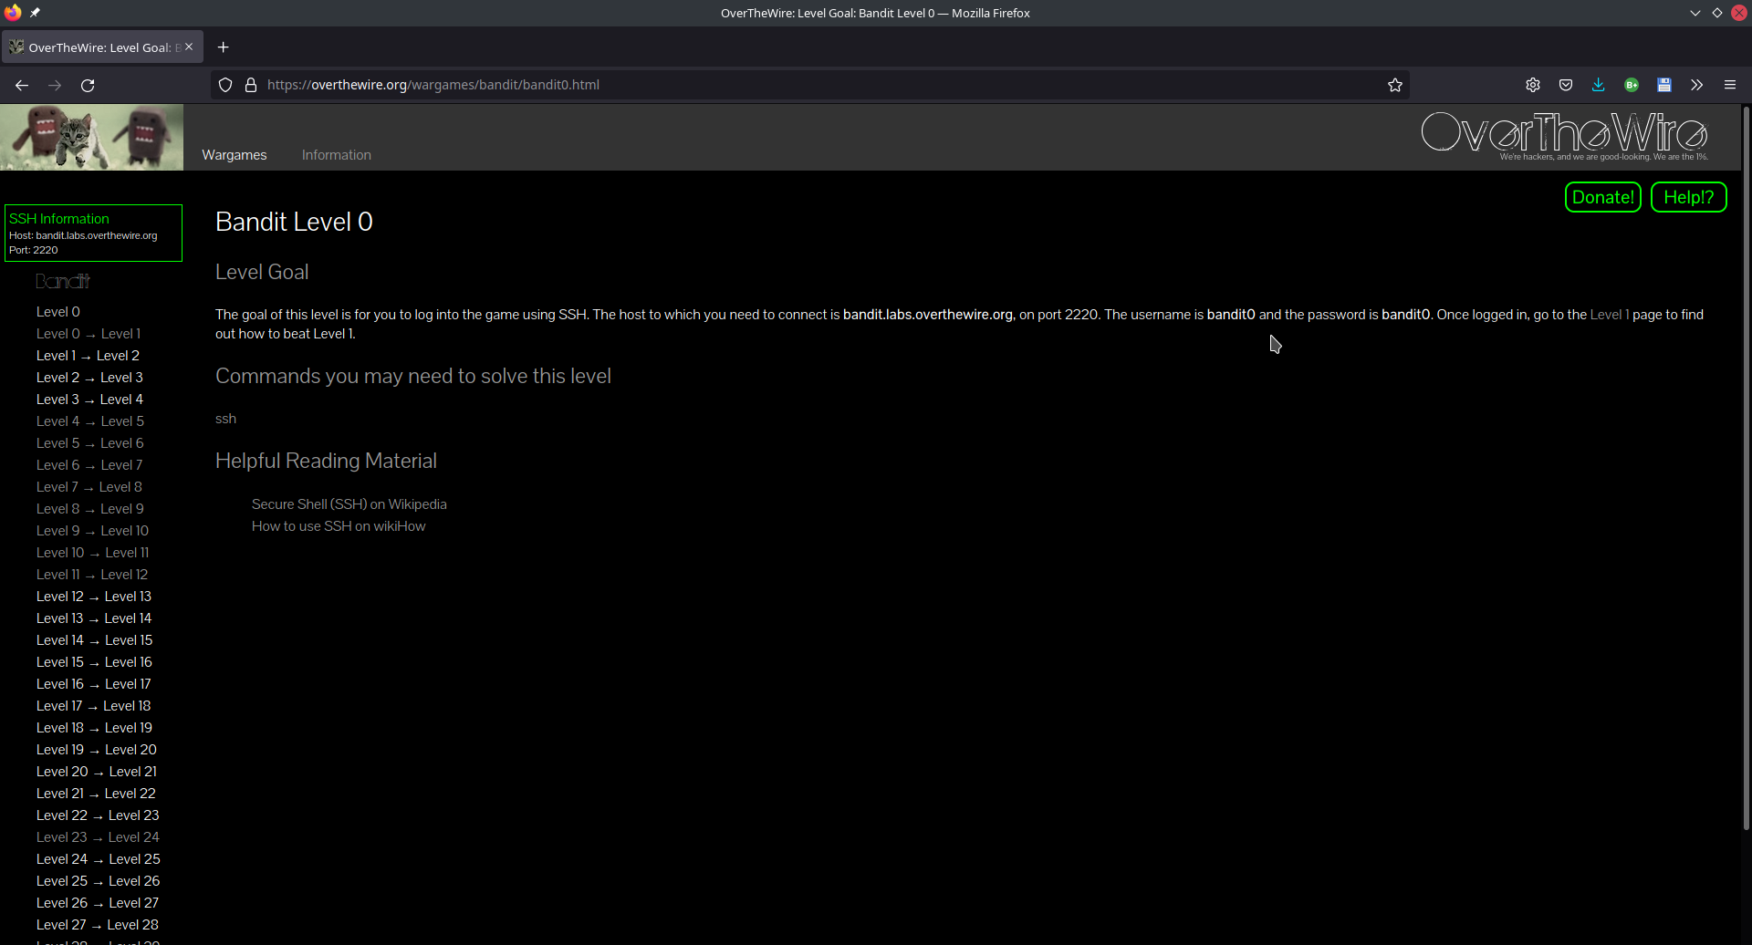Close the OverTheWire tab
Viewport: 1752px width, 945px height.
point(189,47)
